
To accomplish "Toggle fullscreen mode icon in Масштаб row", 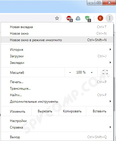I will (105, 72).
